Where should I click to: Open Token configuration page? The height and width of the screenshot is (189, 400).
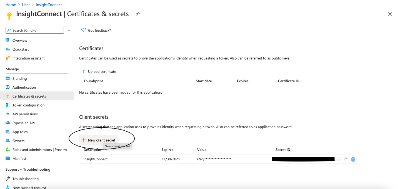(x=28, y=105)
